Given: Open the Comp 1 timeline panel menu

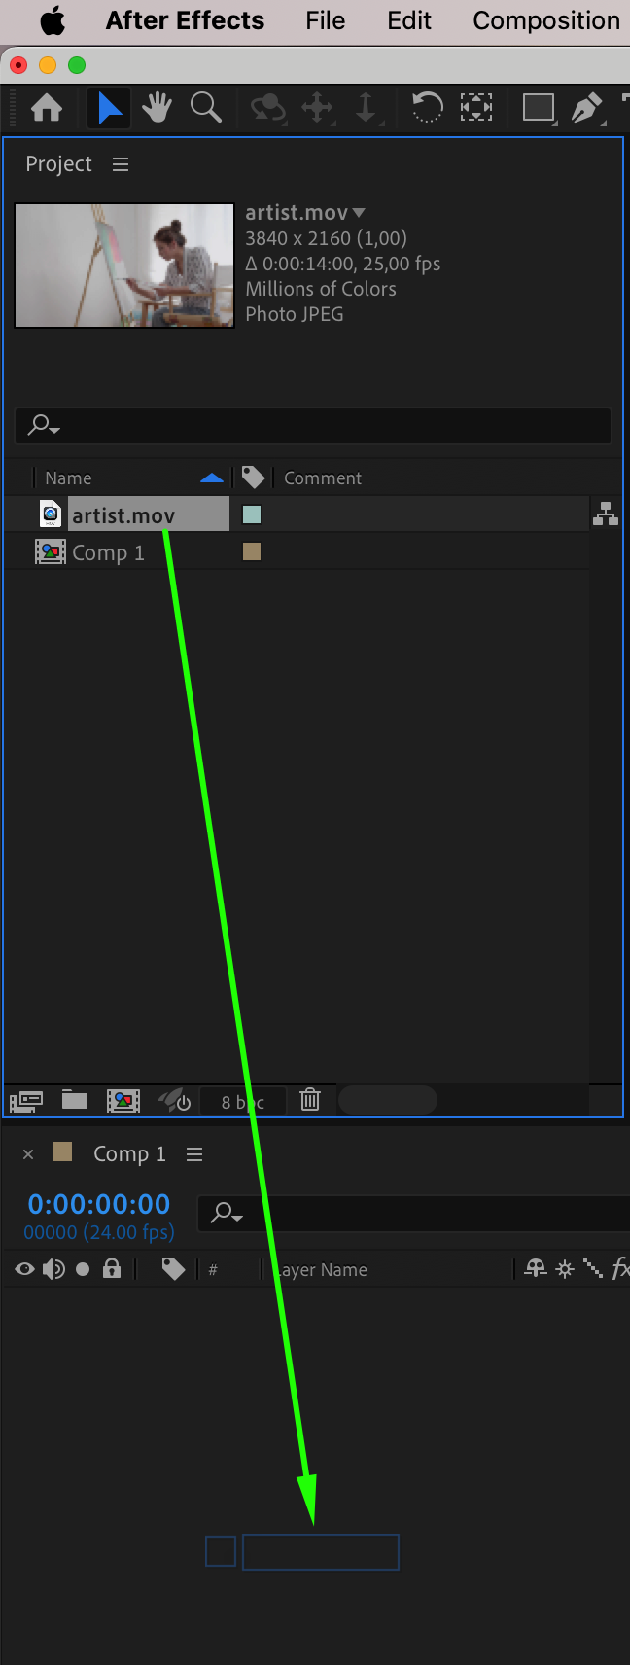Looking at the screenshot, I should 194,1154.
